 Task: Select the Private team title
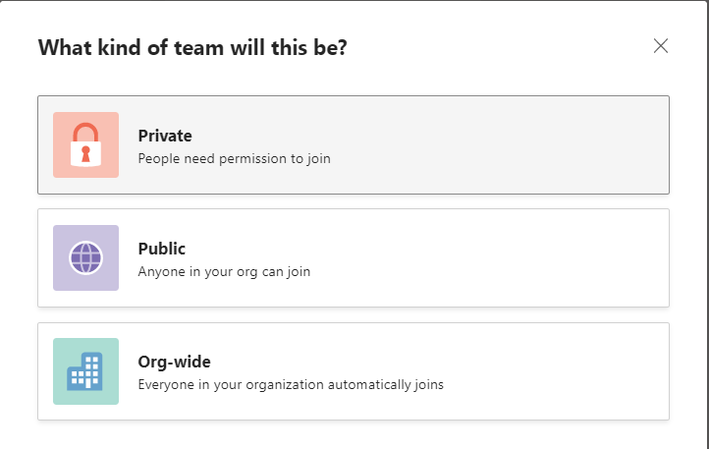click(165, 136)
